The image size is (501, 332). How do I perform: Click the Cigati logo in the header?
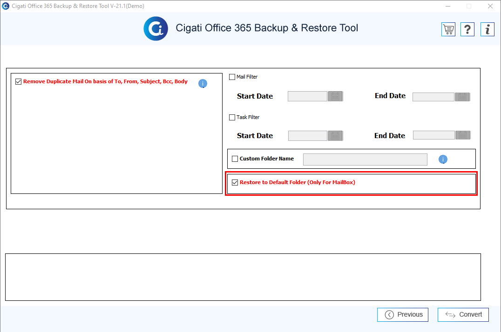156,28
